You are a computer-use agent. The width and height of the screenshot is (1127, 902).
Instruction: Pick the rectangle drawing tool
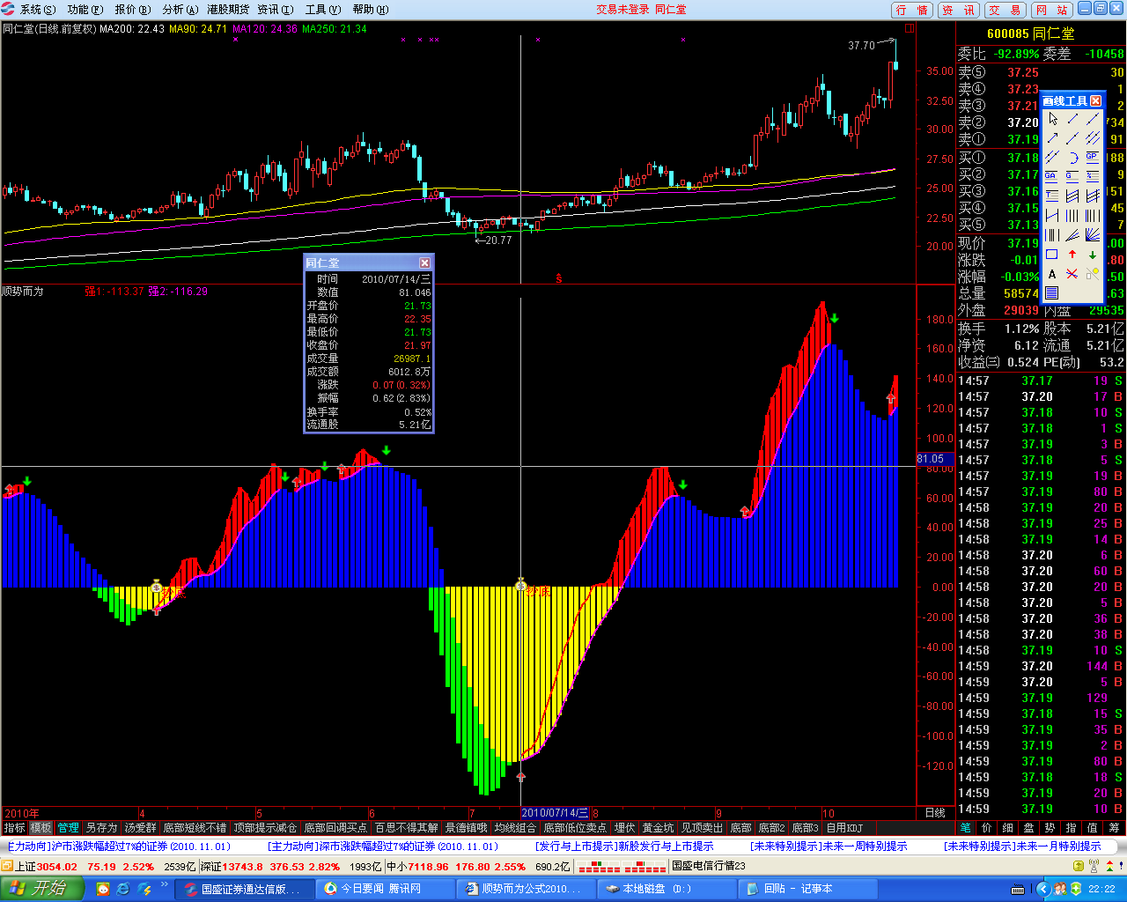point(1052,255)
